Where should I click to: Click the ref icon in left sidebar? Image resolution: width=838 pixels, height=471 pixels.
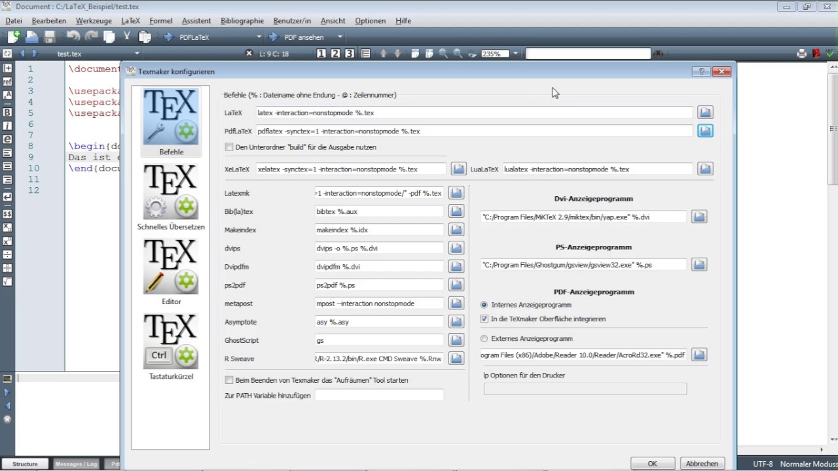7,81
